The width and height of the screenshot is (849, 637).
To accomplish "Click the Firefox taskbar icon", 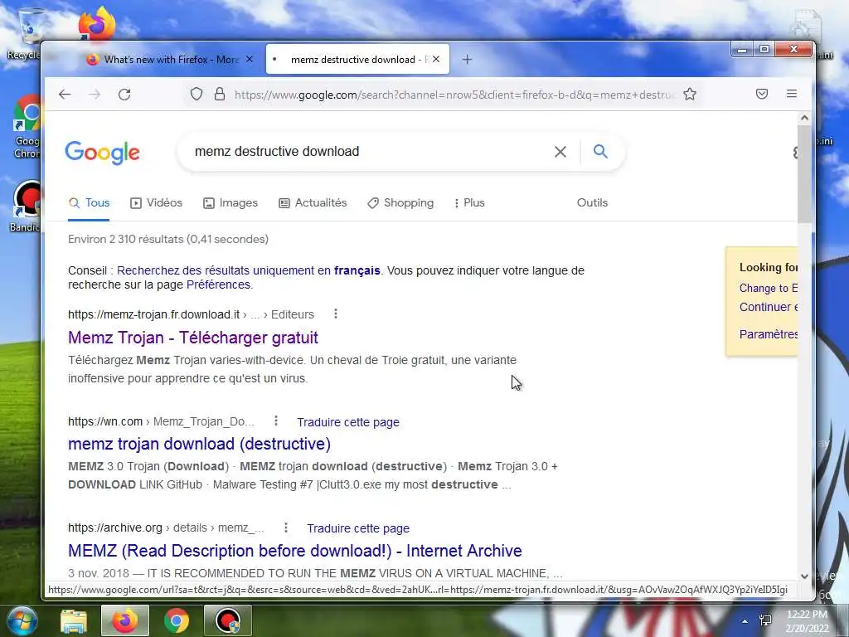I will pyautogui.click(x=125, y=620).
